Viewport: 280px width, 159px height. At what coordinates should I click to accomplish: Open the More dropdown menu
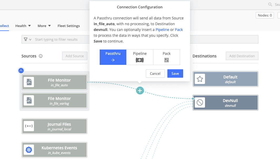click(44, 26)
